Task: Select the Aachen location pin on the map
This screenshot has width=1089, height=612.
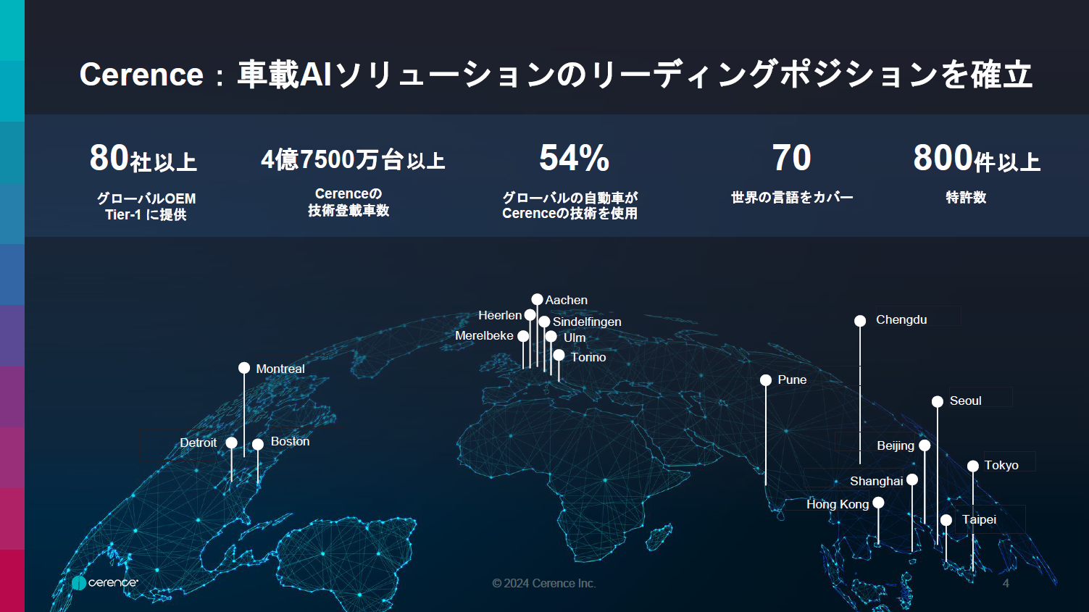Action: pyautogui.click(x=537, y=298)
